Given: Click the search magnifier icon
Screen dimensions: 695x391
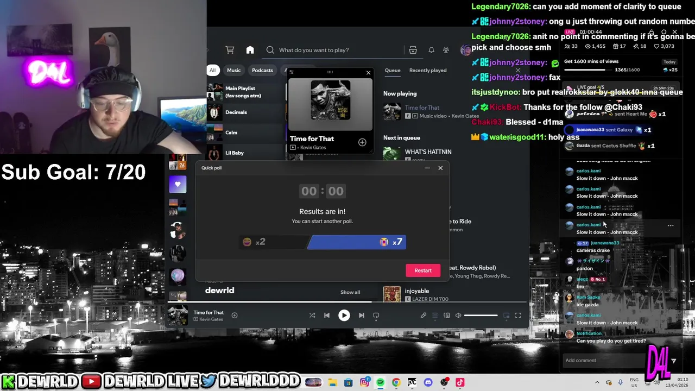Looking at the screenshot, I should click(x=270, y=50).
